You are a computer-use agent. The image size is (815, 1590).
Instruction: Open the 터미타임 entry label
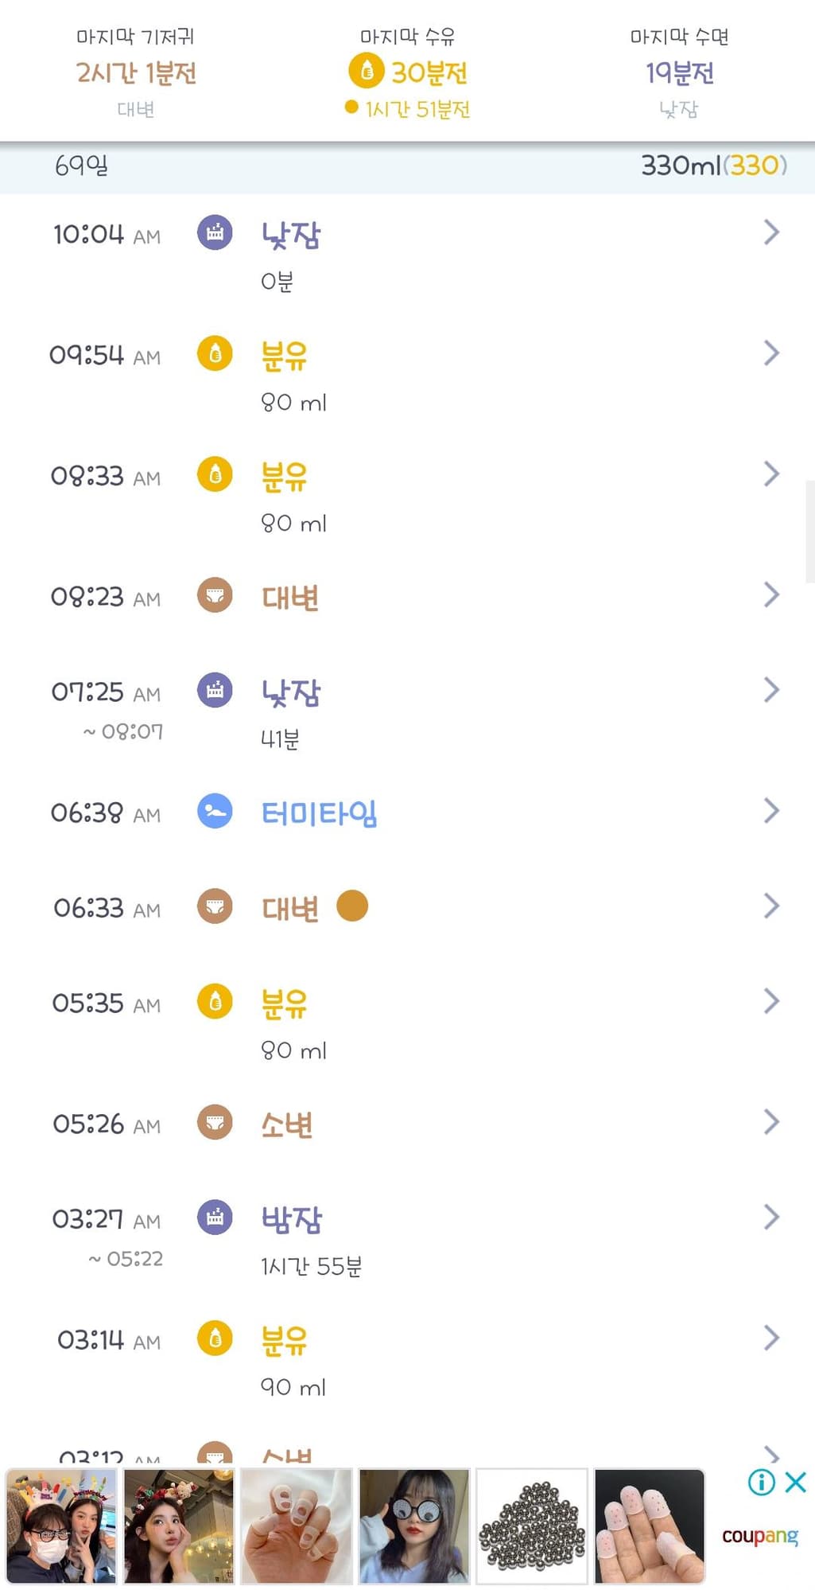[x=319, y=813]
